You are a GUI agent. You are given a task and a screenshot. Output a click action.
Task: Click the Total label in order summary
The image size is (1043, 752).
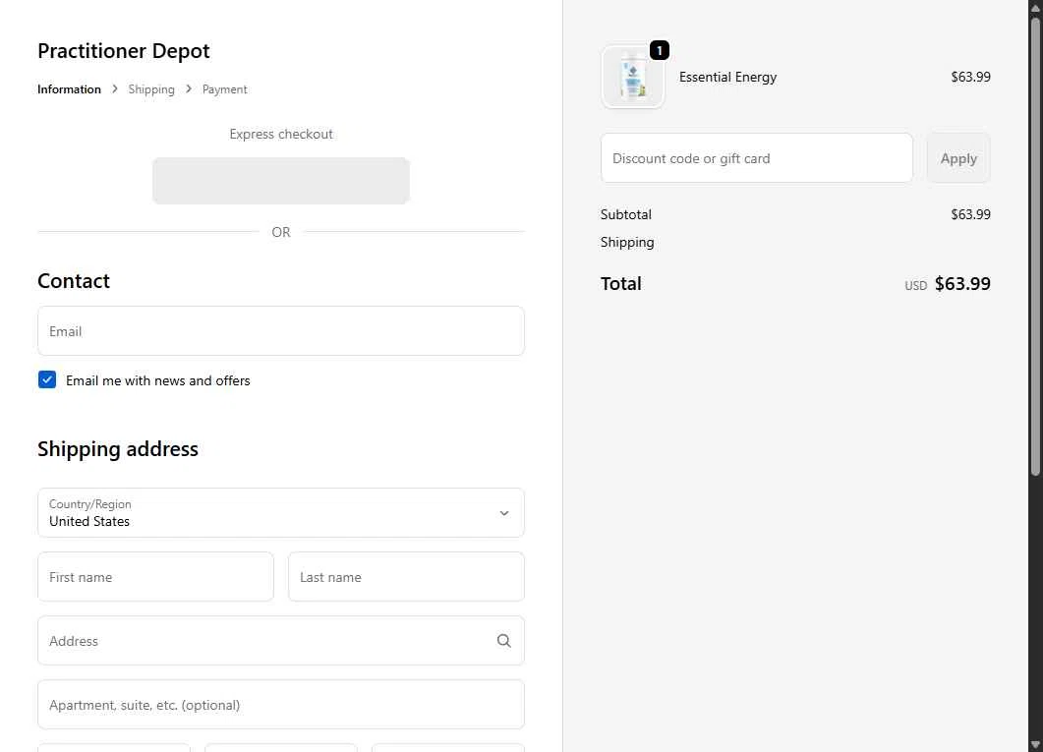coord(620,284)
